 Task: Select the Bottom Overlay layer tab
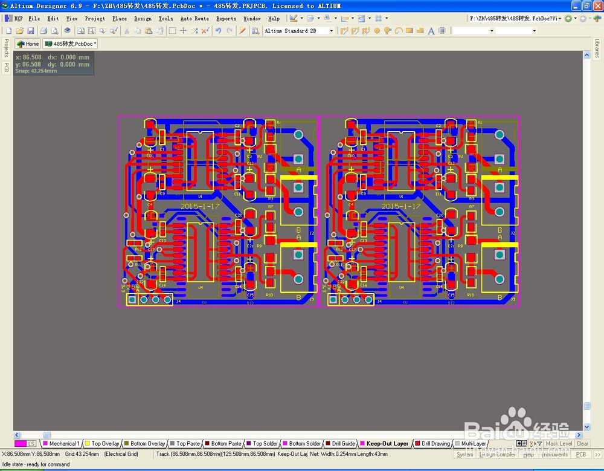pyautogui.click(x=144, y=444)
